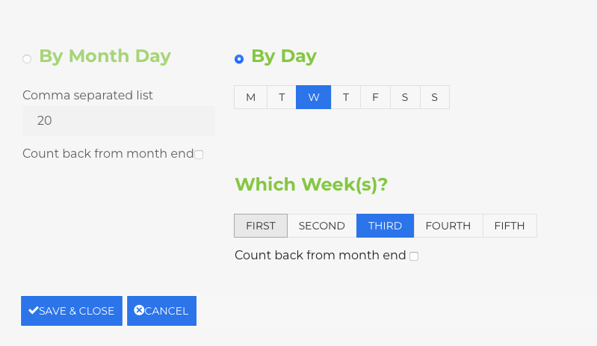Viewport: 597px width, 346px height.
Task: Choose the SECOND week option
Action: pyautogui.click(x=322, y=226)
